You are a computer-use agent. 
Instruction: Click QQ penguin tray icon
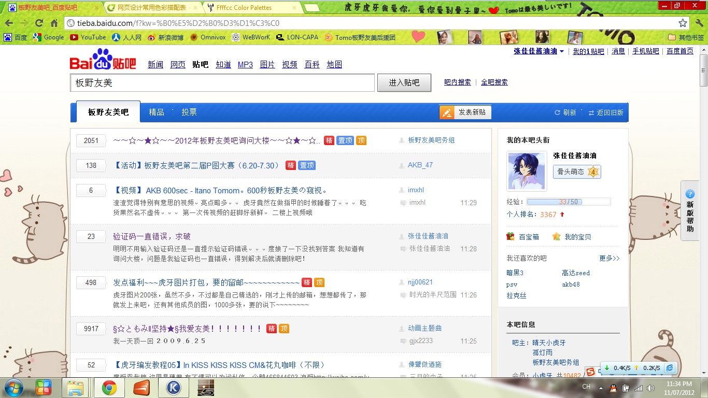tap(614, 388)
